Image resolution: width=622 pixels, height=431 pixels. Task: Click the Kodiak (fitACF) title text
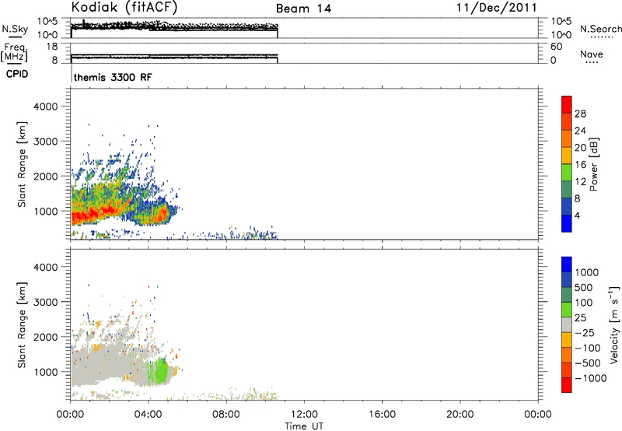124,8
